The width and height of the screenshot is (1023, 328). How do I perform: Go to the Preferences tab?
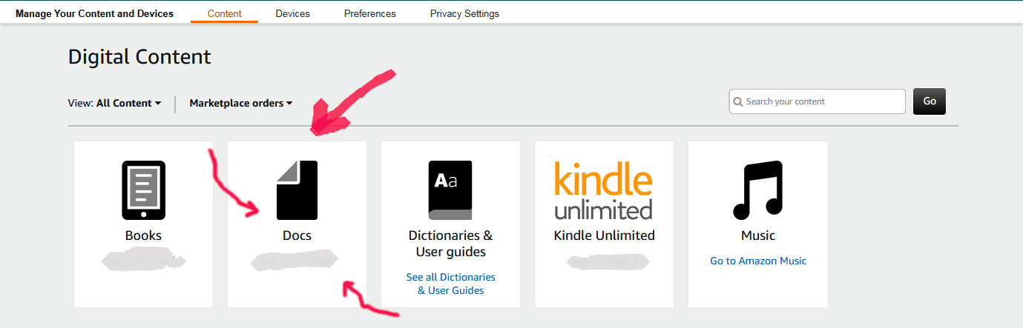coord(369,13)
